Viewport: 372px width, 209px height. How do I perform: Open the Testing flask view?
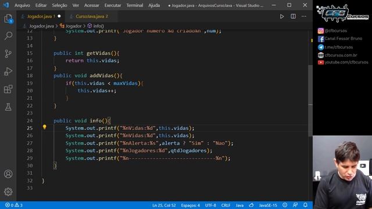click(x=8, y=107)
